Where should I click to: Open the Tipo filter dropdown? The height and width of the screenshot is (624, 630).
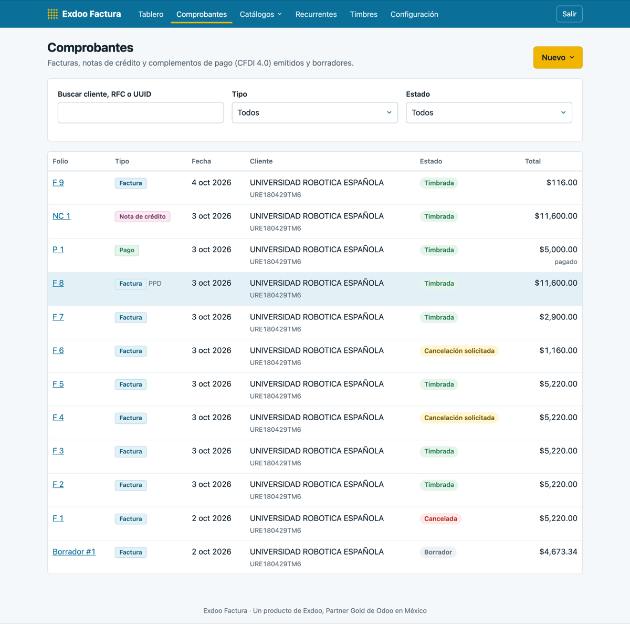(x=315, y=112)
